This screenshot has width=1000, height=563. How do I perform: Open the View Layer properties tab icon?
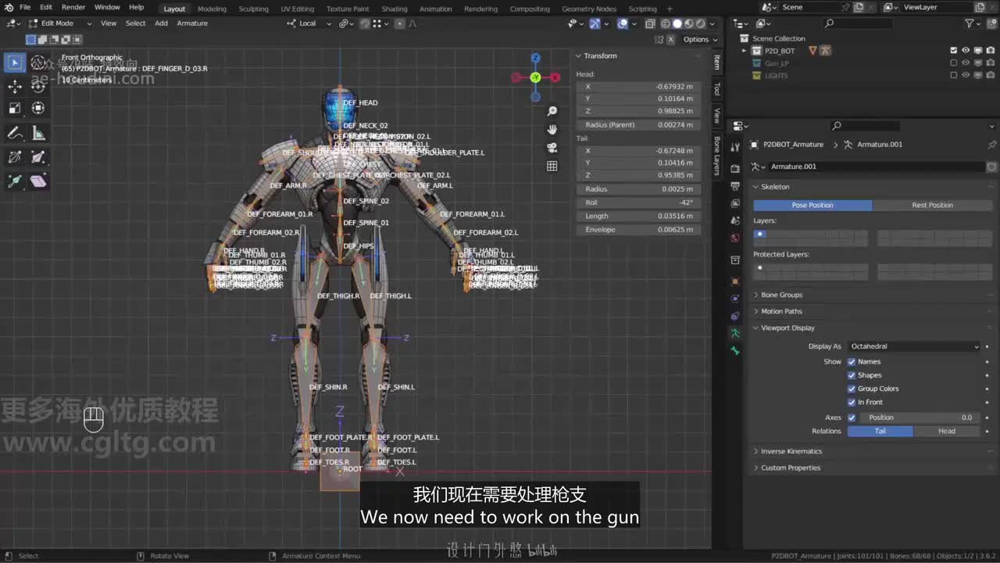click(x=734, y=203)
